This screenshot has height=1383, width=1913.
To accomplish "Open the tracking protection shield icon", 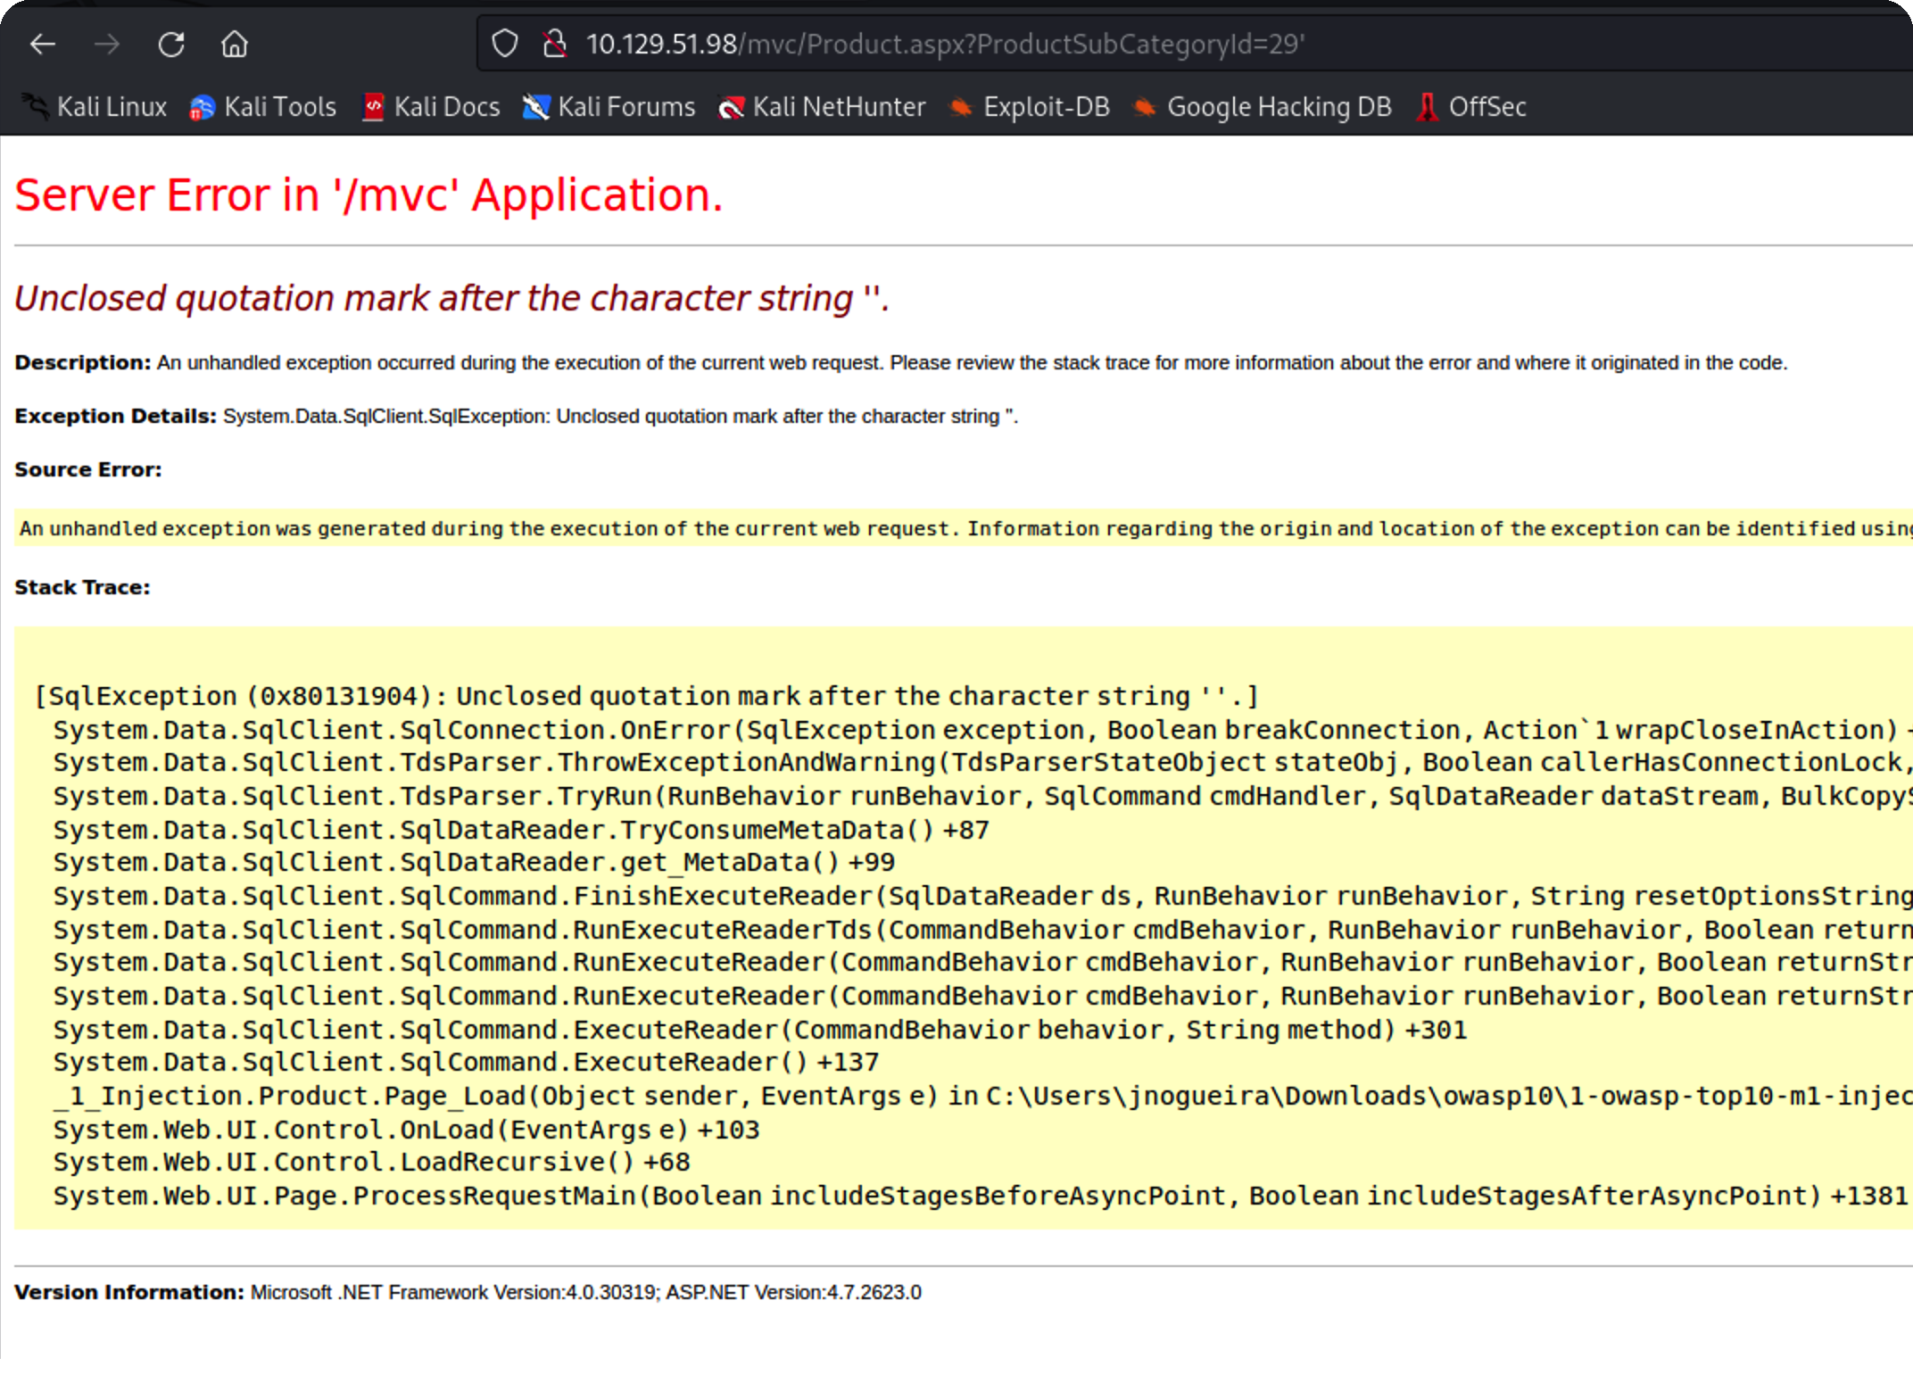I will (505, 44).
